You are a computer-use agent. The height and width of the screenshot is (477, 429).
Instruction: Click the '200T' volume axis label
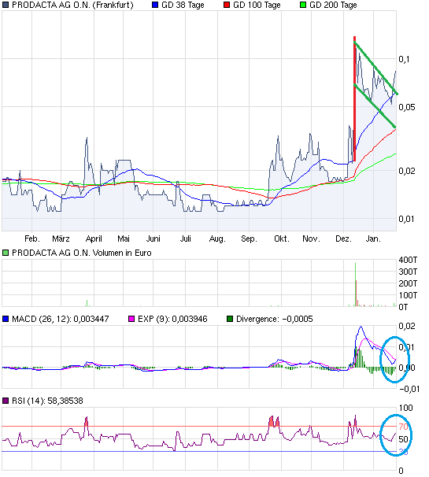tap(408, 283)
